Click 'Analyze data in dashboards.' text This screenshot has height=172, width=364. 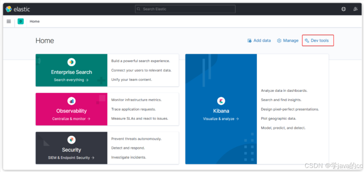click(284, 91)
